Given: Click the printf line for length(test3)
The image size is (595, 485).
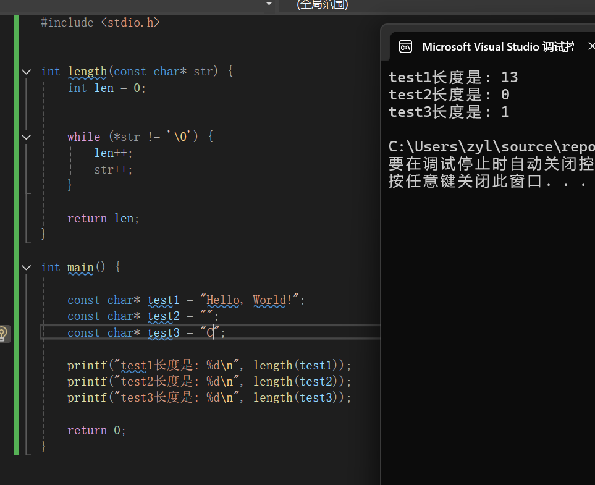Looking at the screenshot, I should pos(209,397).
